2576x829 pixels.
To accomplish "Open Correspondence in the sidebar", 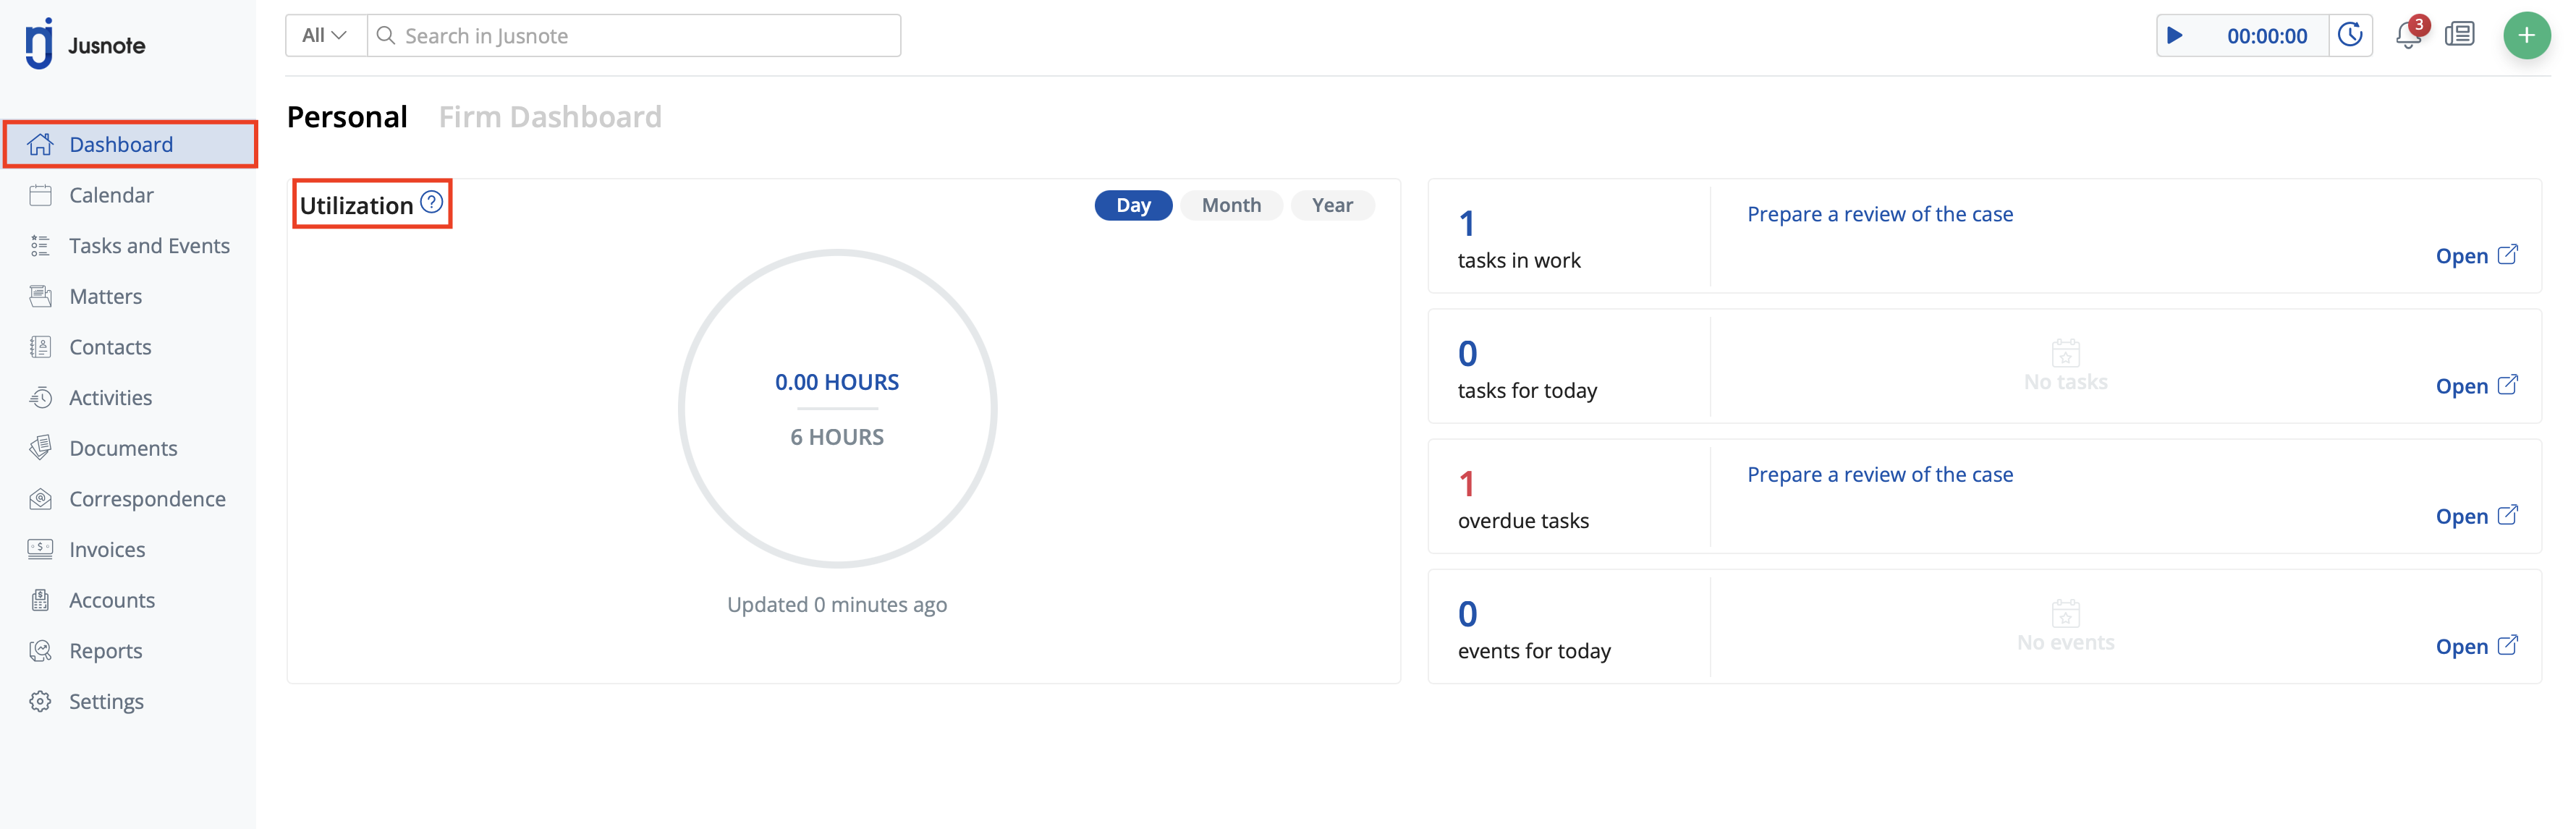I will (129, 499).
